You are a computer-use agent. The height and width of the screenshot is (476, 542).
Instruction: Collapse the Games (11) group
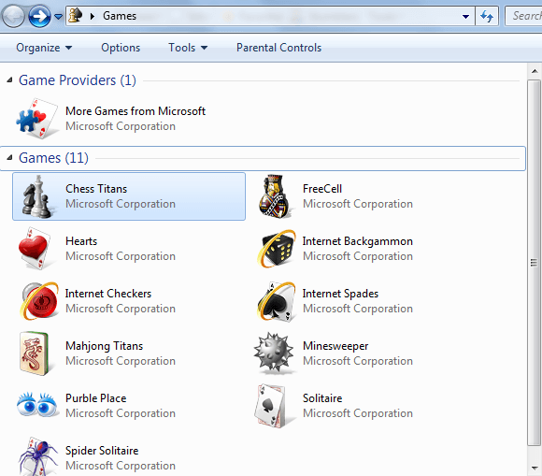coord(9,158)
